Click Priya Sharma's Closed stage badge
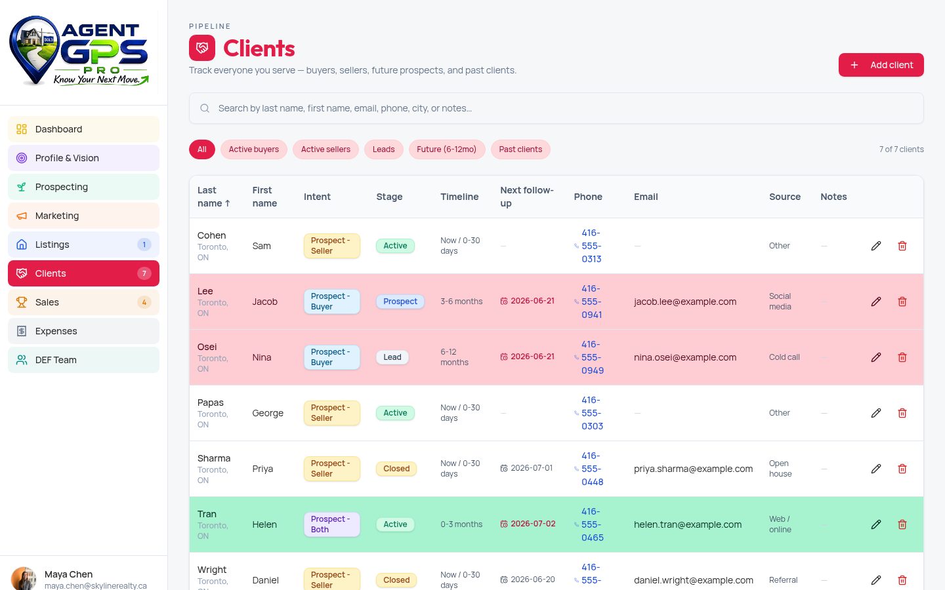This screenshot has width=945, height=590. (x=396, y=469)
